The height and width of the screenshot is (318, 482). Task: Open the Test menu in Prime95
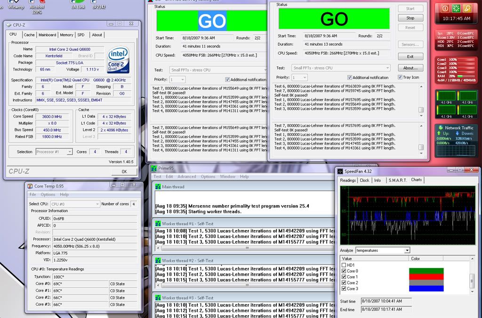[157, 177]
